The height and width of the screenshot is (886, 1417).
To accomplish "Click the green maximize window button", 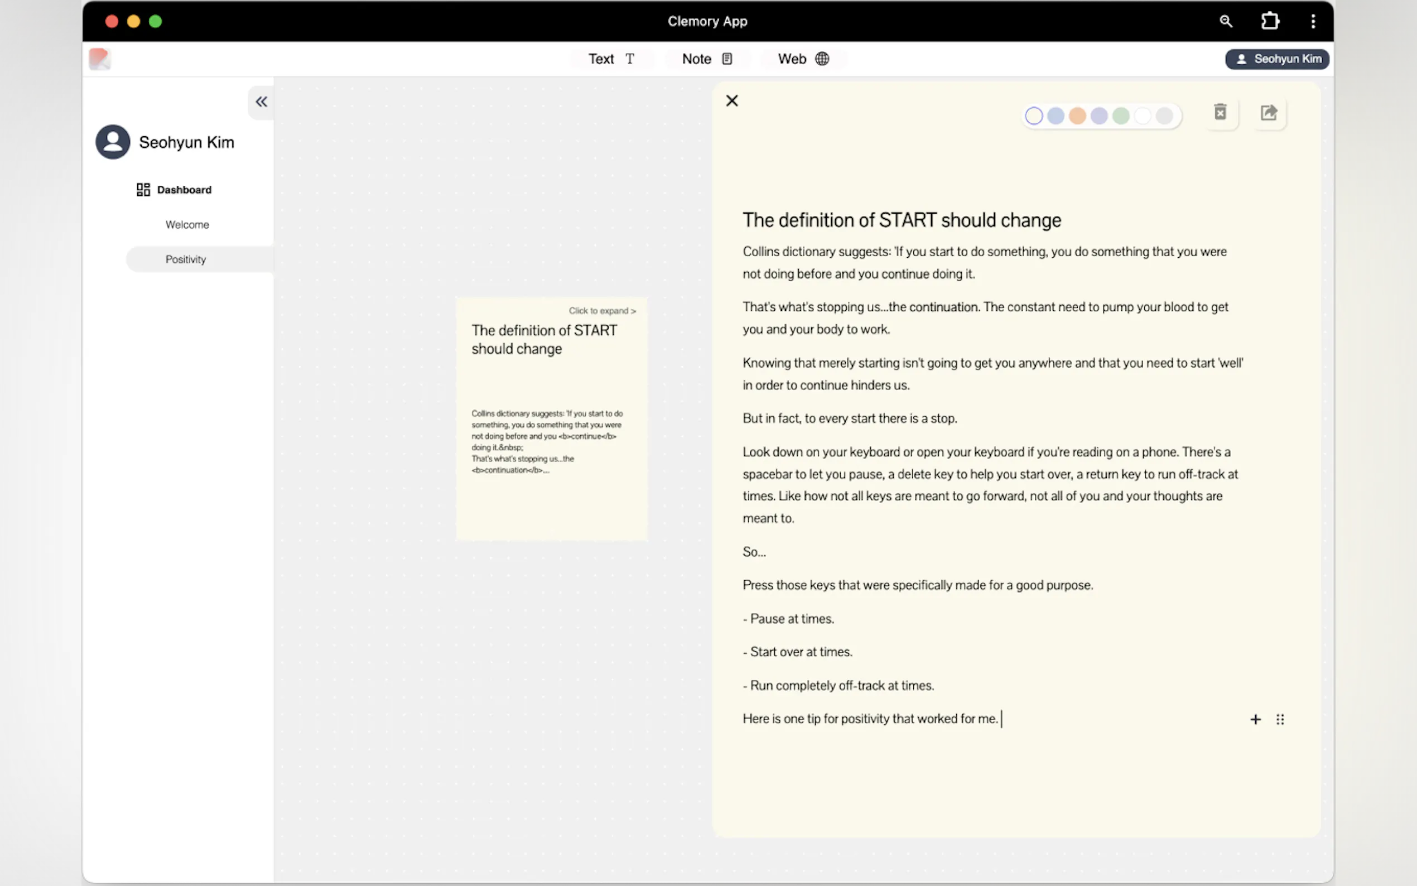I will click(155, 21).
